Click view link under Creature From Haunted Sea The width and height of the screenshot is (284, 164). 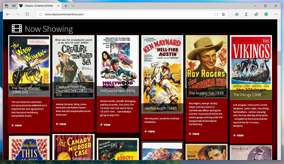point(61,124)
